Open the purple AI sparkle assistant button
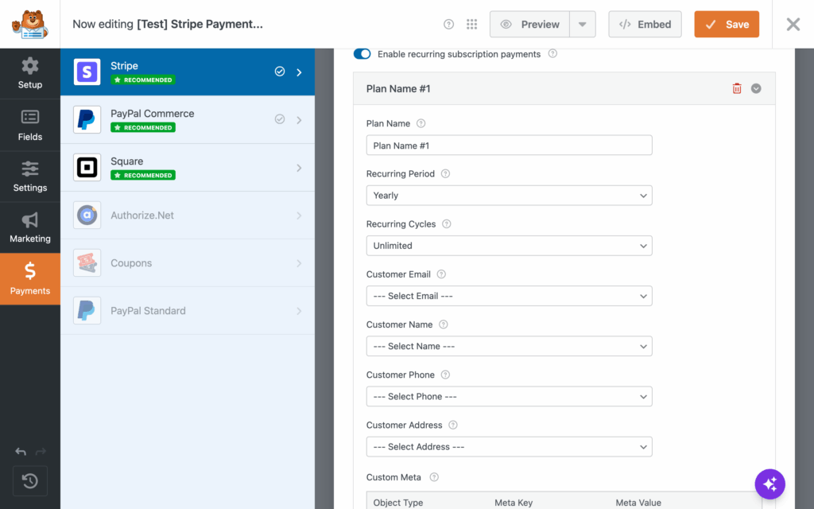This screenshot has height=509, width=814. pos(769,484)
